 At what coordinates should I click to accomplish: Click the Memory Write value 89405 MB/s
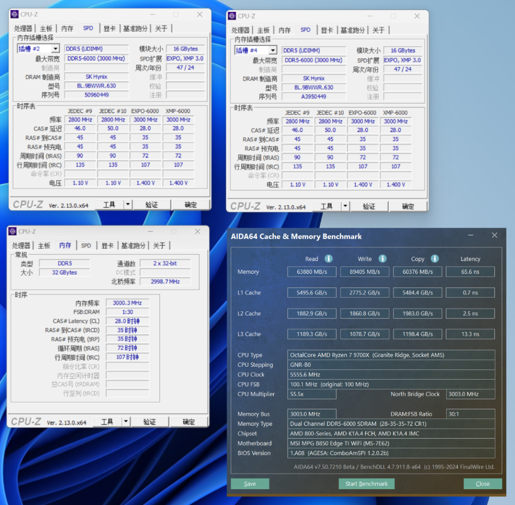[x=365, y=271]
